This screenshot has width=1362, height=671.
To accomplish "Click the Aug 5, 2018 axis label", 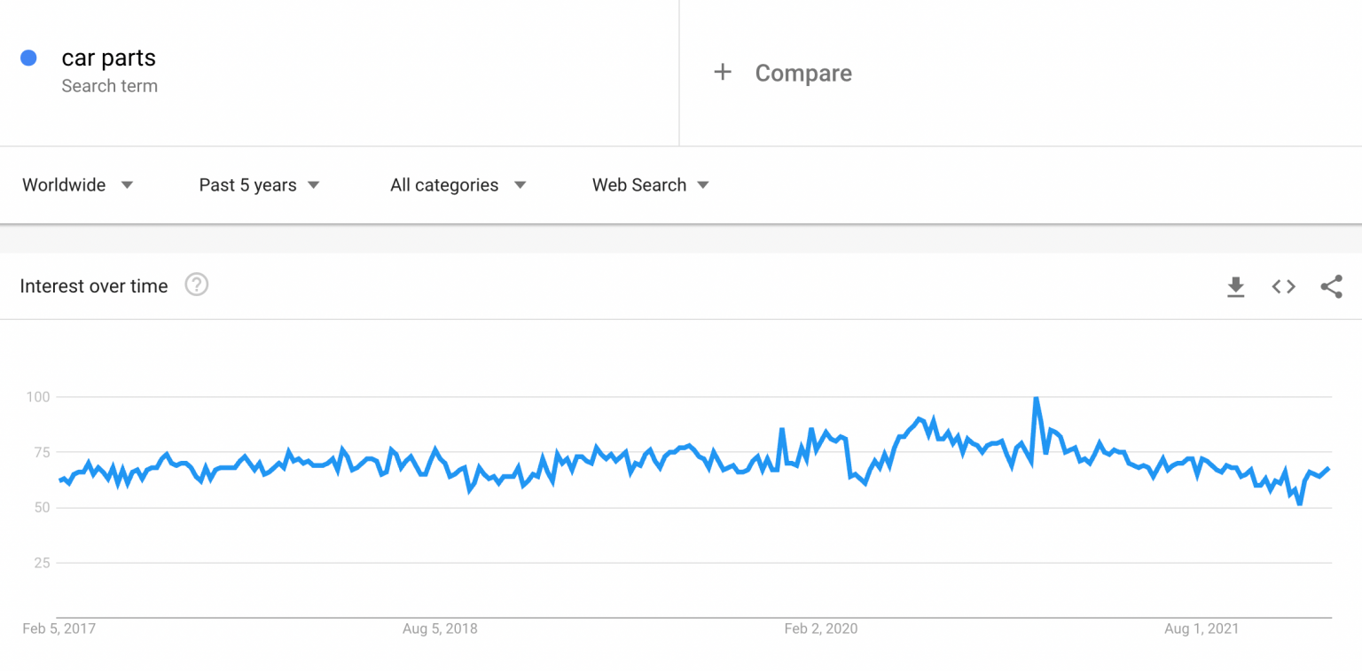I will [x=440, y=628].
